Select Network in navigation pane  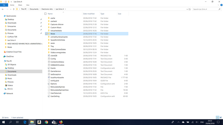point(10,94)
